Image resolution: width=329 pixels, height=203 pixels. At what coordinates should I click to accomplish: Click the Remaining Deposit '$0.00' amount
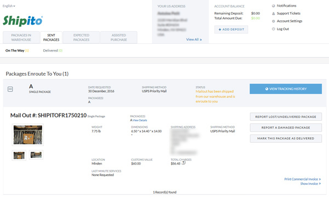(x=256, y=13)
